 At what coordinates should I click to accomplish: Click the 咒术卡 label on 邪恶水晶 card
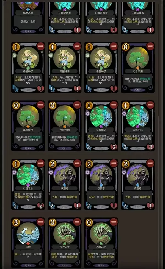pos(28,31)
